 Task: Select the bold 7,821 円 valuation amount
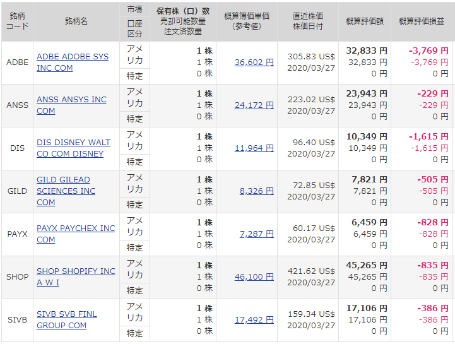pos(369,180)
